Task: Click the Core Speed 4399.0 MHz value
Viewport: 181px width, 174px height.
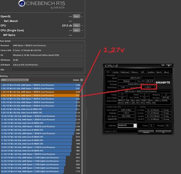Action: 126,110
